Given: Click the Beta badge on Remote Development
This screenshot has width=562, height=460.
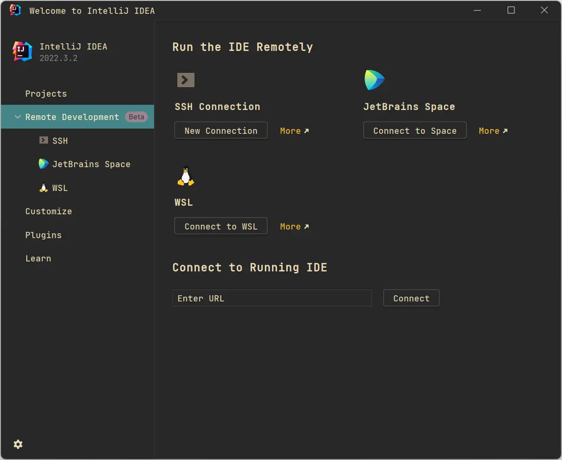Looking at the screenshot, I should (136, 117).
